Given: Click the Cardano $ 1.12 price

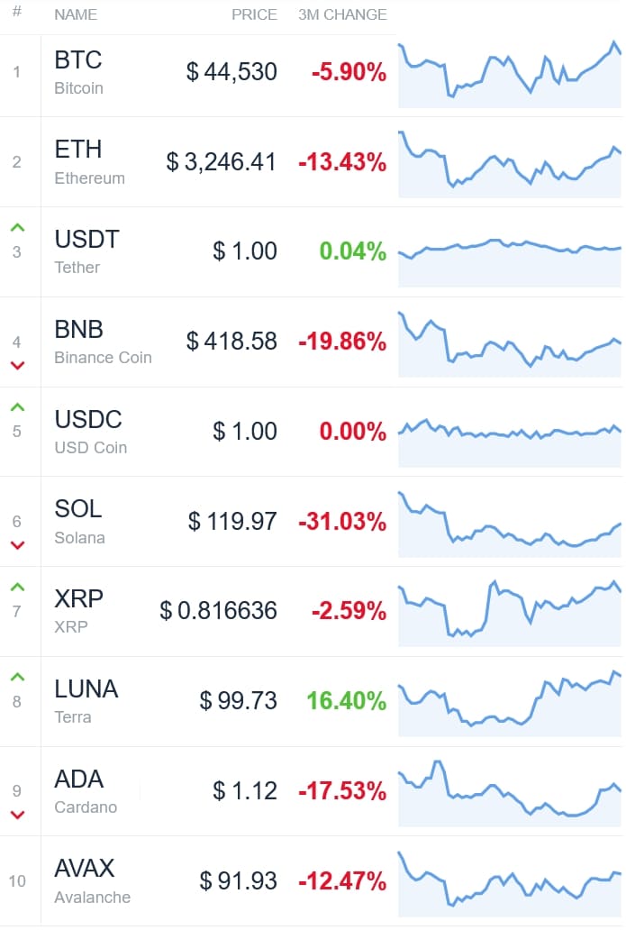Looking at the screenshot, I should tap(245, 790).
